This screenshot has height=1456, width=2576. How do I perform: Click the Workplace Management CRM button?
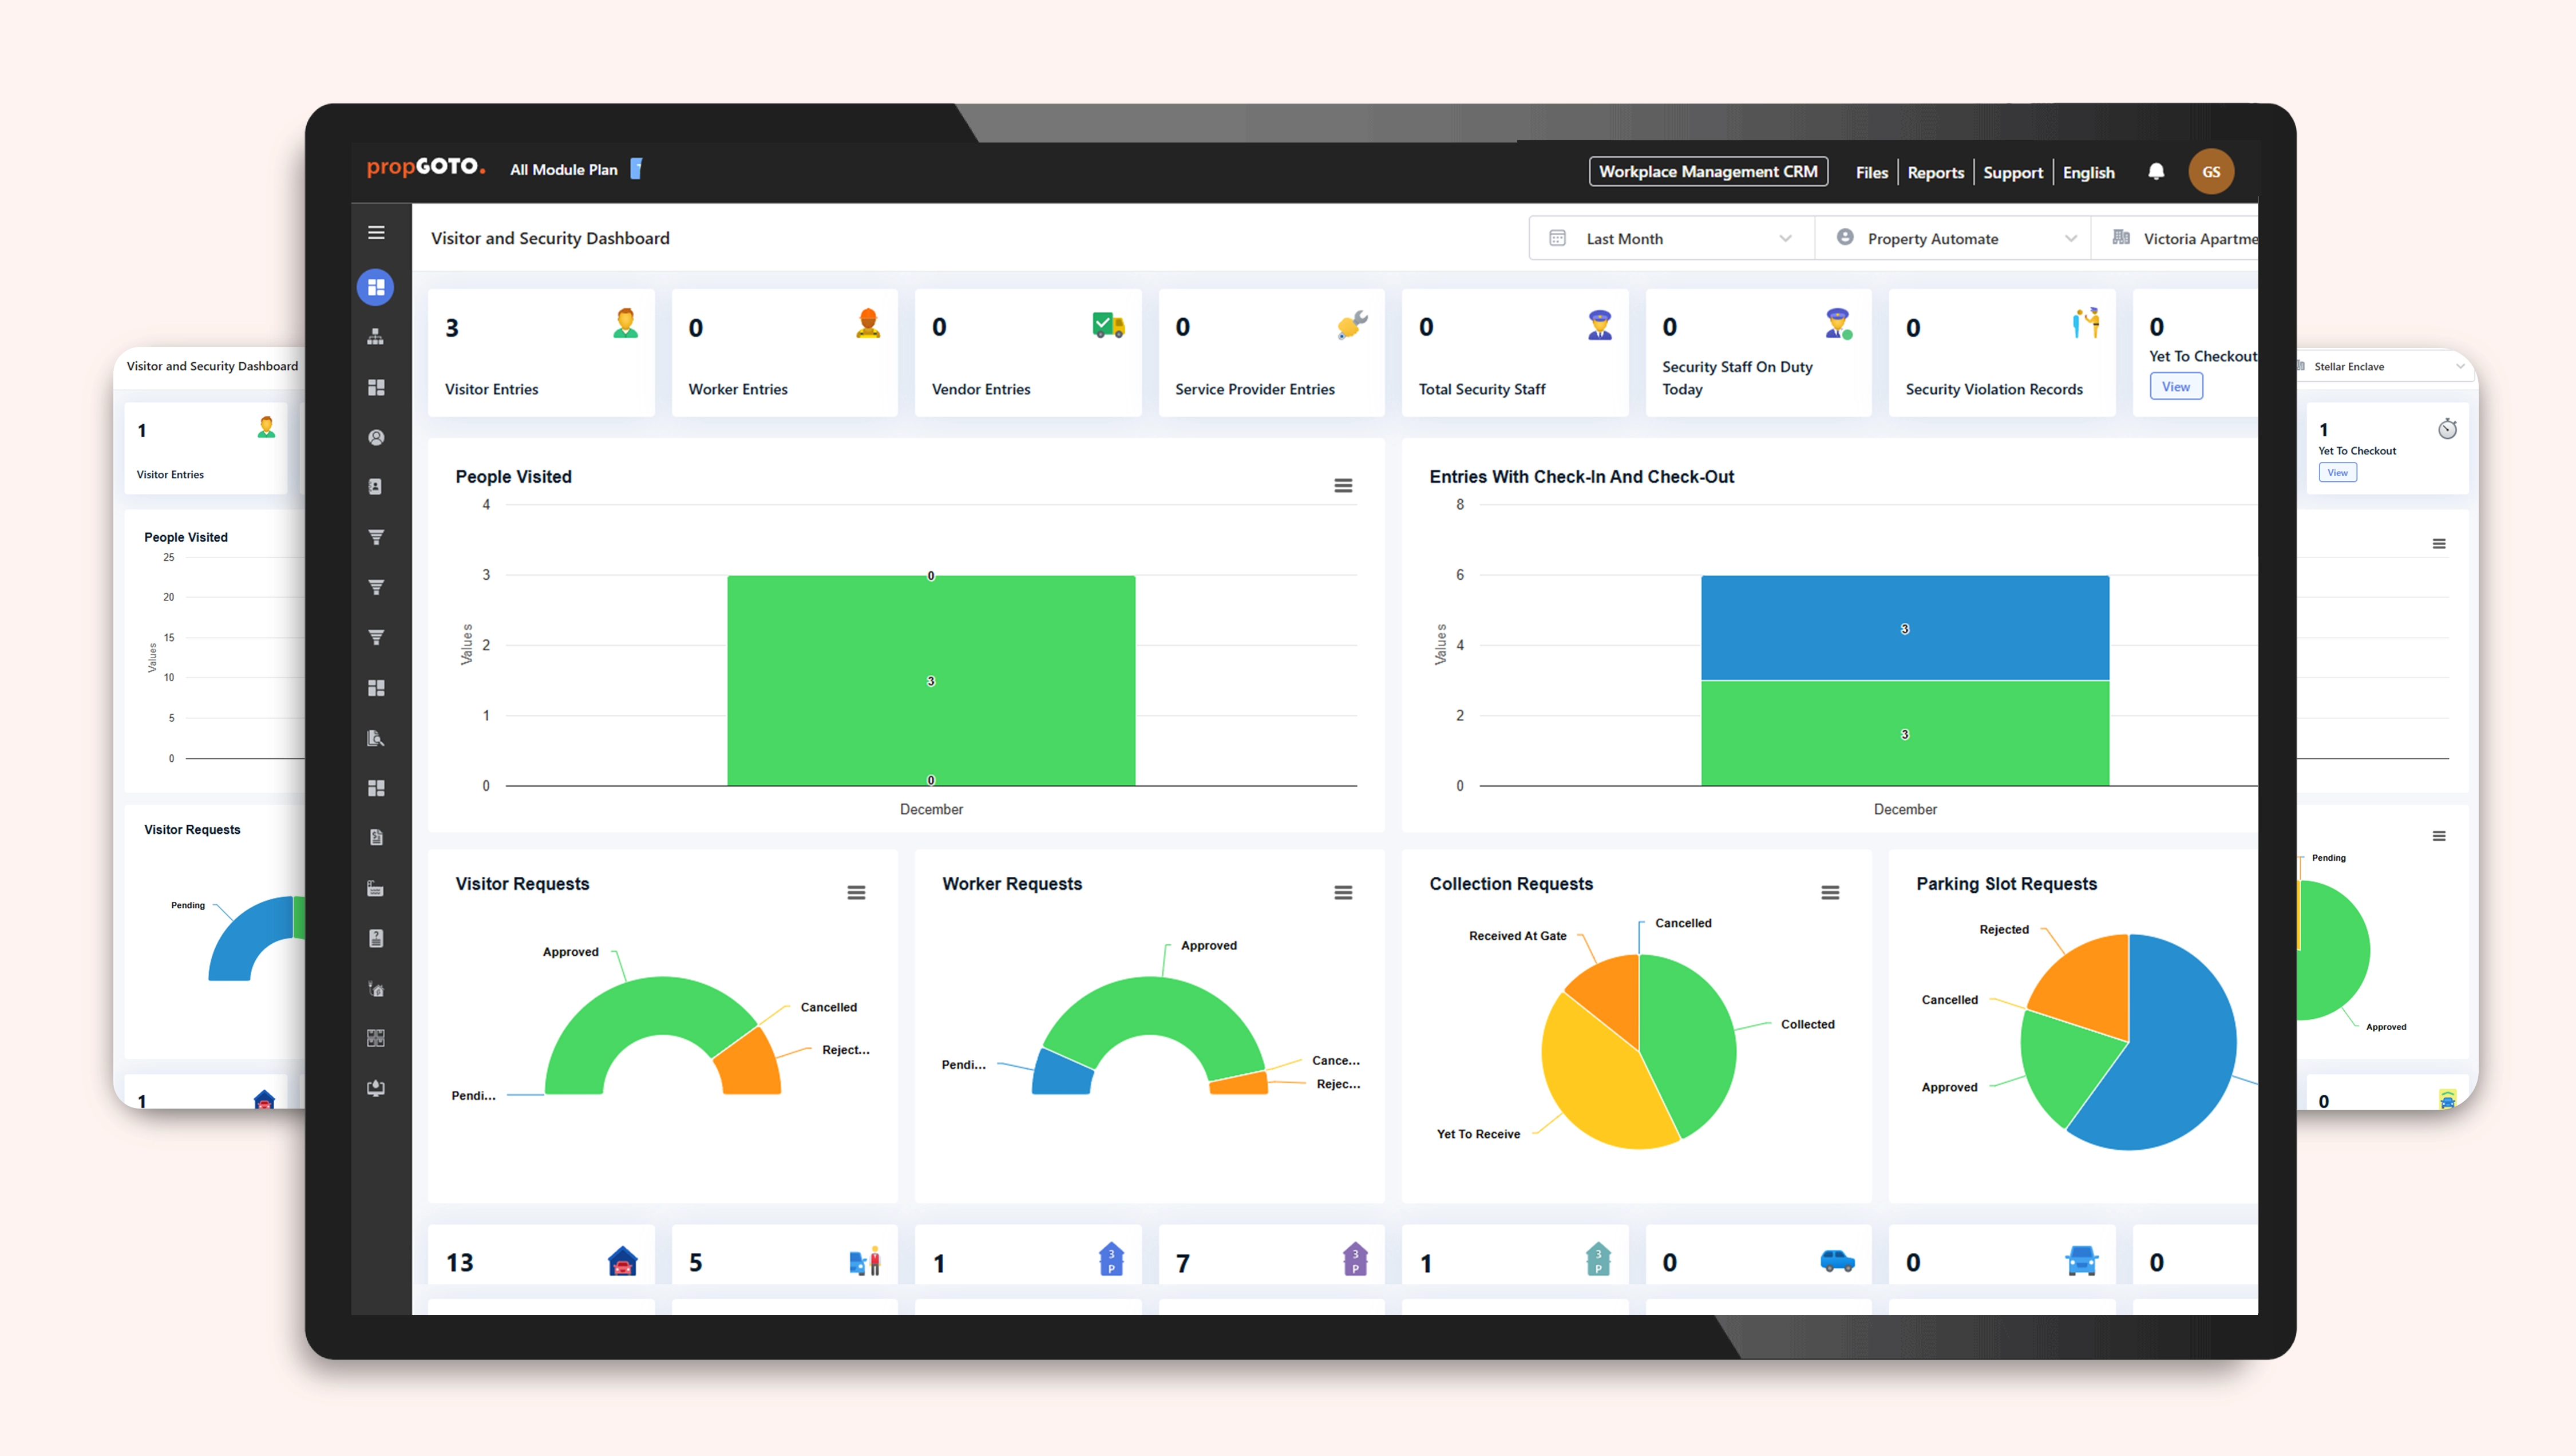(1708, 172)
